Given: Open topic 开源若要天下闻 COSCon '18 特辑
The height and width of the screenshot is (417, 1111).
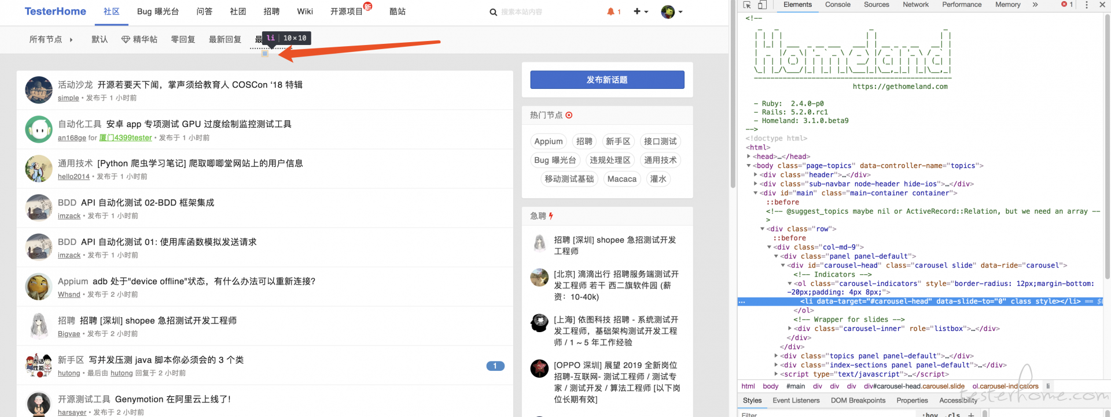Looking at the screenshot, I should [200, 85].
